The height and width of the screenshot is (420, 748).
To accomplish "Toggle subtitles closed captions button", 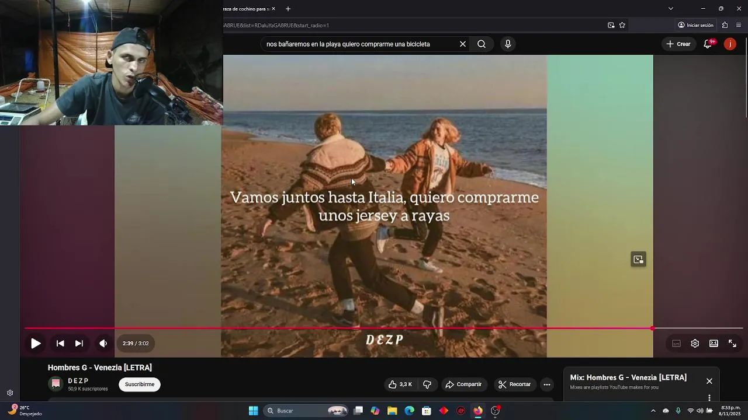I will tap(676, 344).
